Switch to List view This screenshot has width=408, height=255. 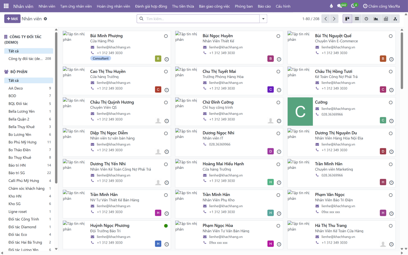(x=357, y=19)
